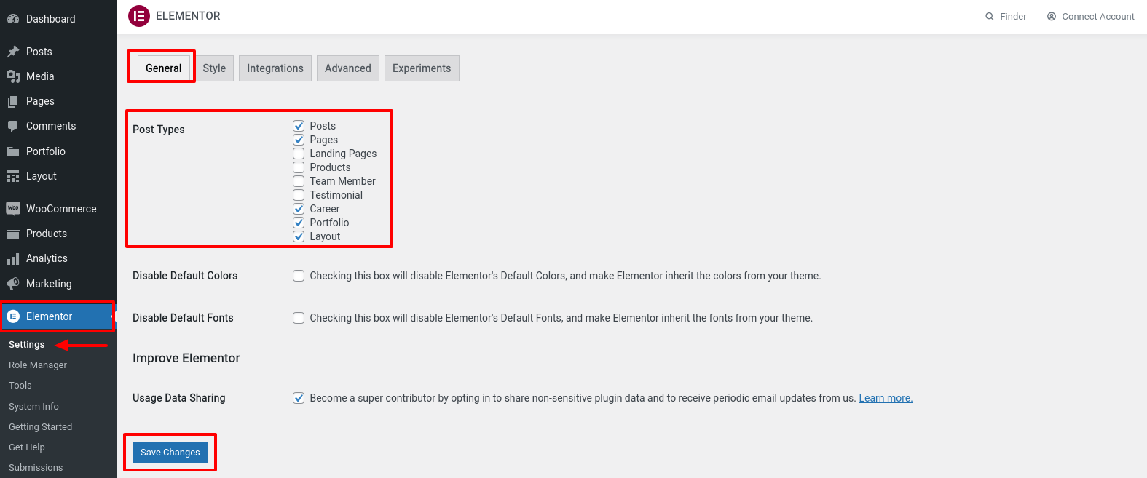
Task: Click the 'Disable Default Colors' label
Action: 185,276
